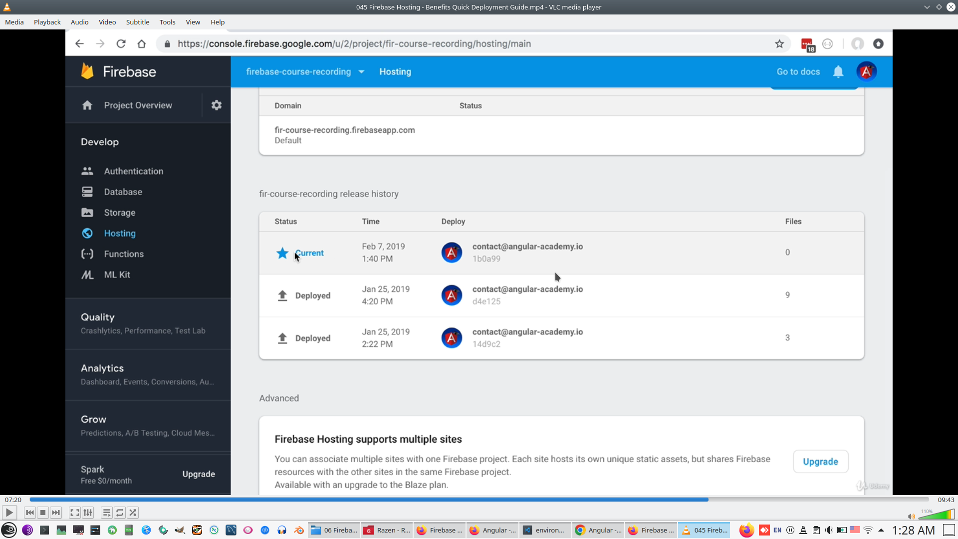Screen dimensions: 958x539
Task: Open the Subtitle menu
Action: [x=137, y=22]
